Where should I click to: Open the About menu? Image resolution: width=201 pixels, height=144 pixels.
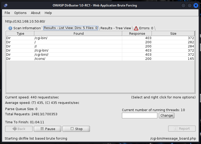click(35, 13)
